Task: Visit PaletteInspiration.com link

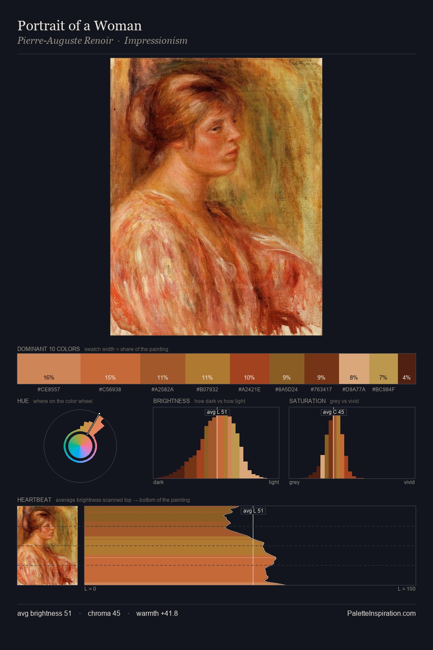Action: [381, 613]
